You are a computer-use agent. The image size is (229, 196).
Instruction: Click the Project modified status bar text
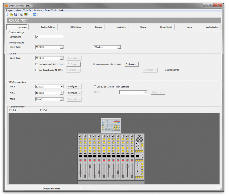point(52,189)
